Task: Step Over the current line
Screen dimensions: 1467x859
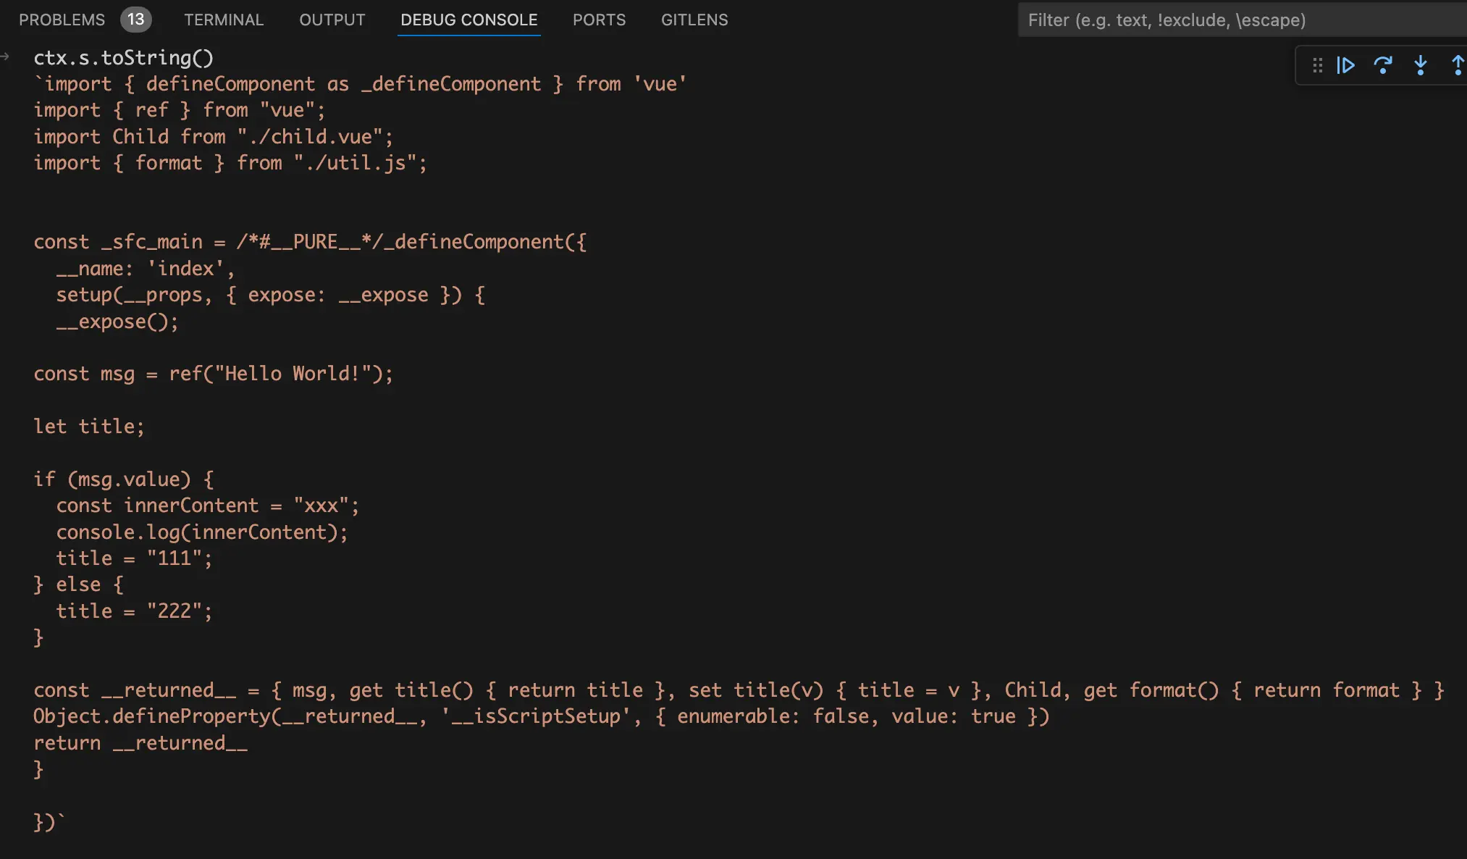Action: click(x=1384, y=65)
